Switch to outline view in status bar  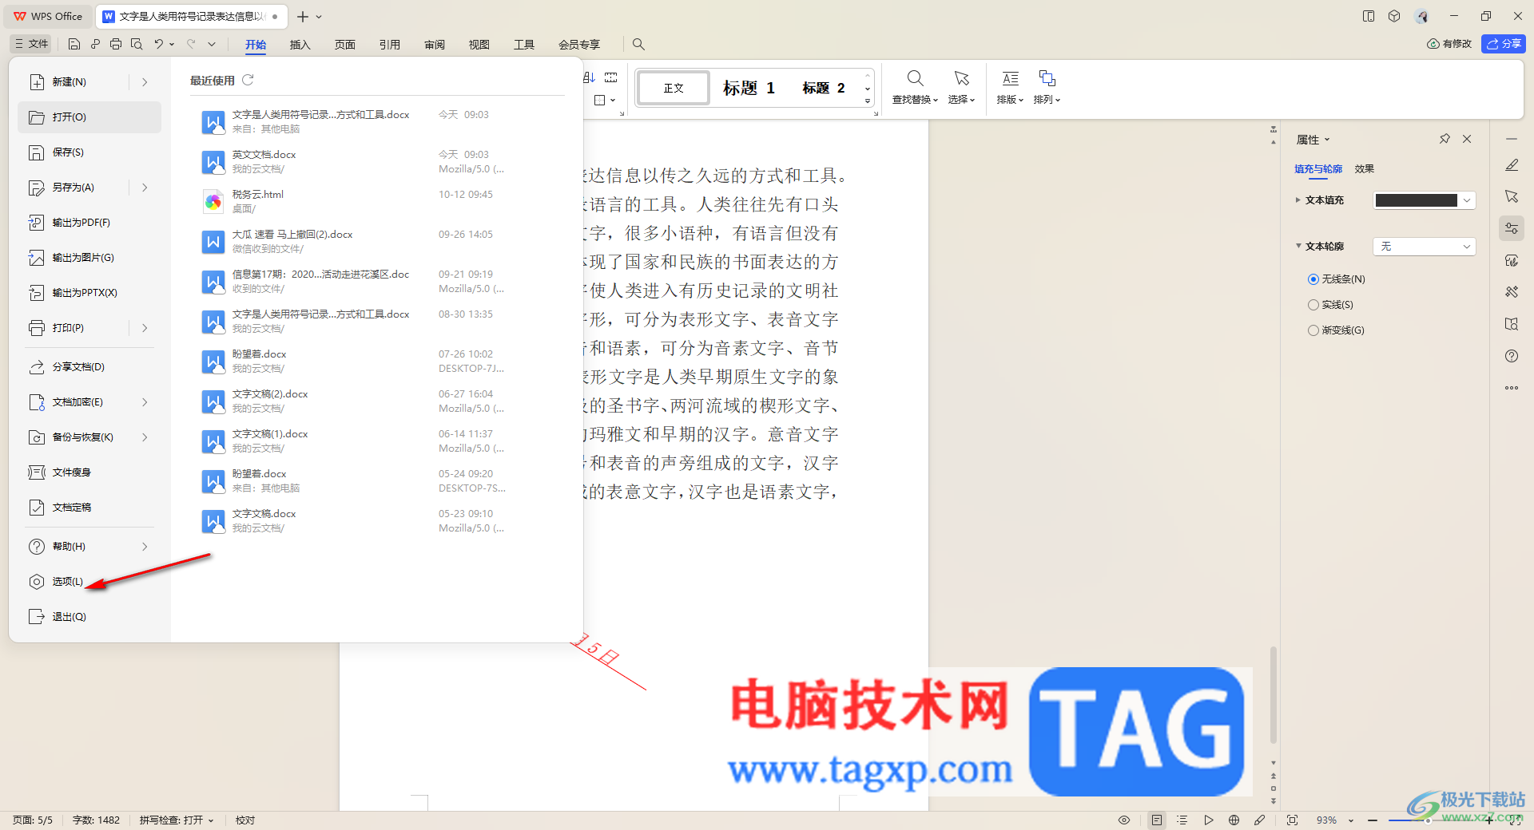[x=1182, y=820]
